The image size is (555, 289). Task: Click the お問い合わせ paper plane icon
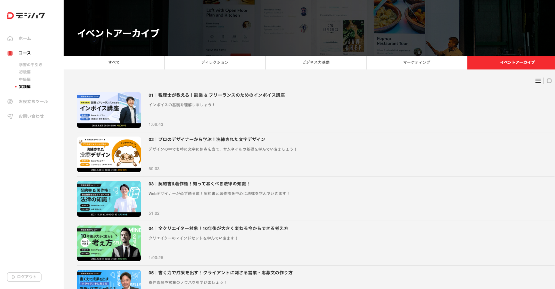click(x=10, y=116)
